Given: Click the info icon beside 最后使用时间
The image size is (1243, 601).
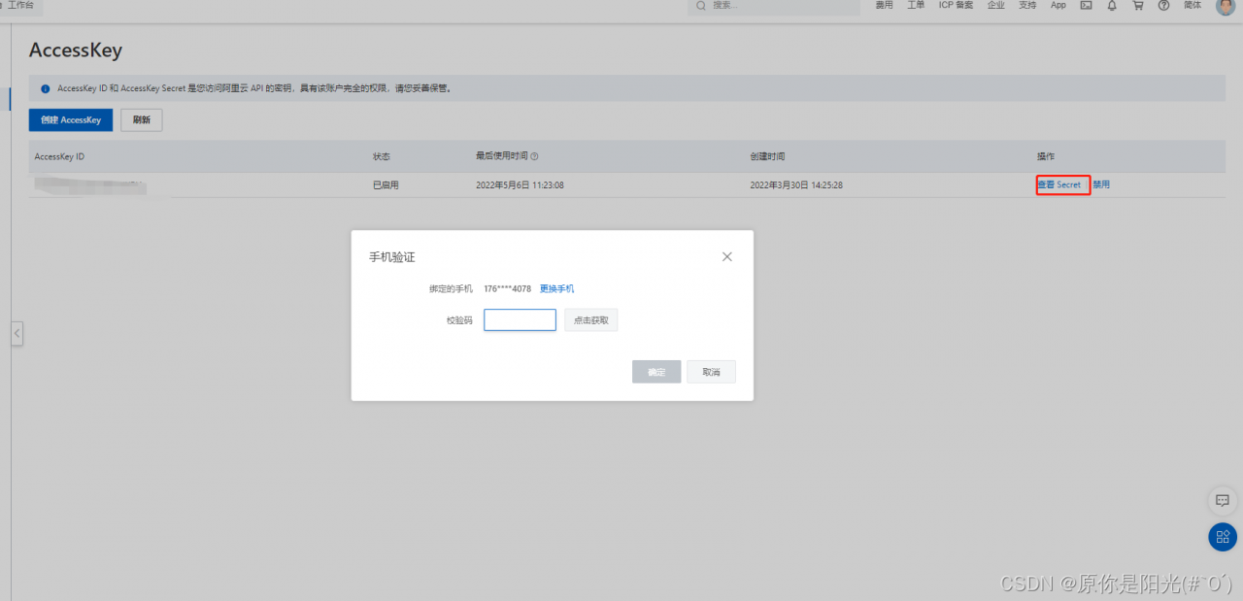Looking at the screenshot, I should point(534,155).
